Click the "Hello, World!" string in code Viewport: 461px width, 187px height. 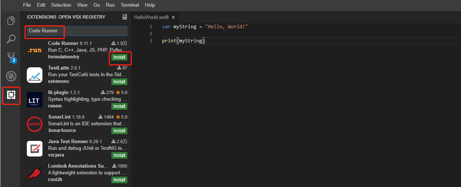pyautogui.click(x=226, y=27)
